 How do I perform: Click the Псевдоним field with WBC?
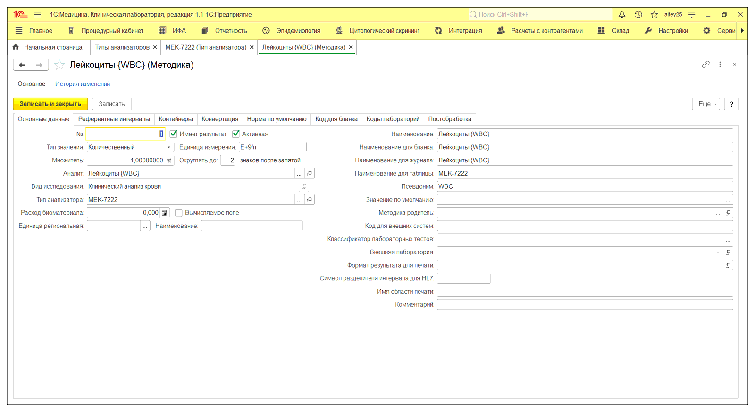tap(585, 187)
